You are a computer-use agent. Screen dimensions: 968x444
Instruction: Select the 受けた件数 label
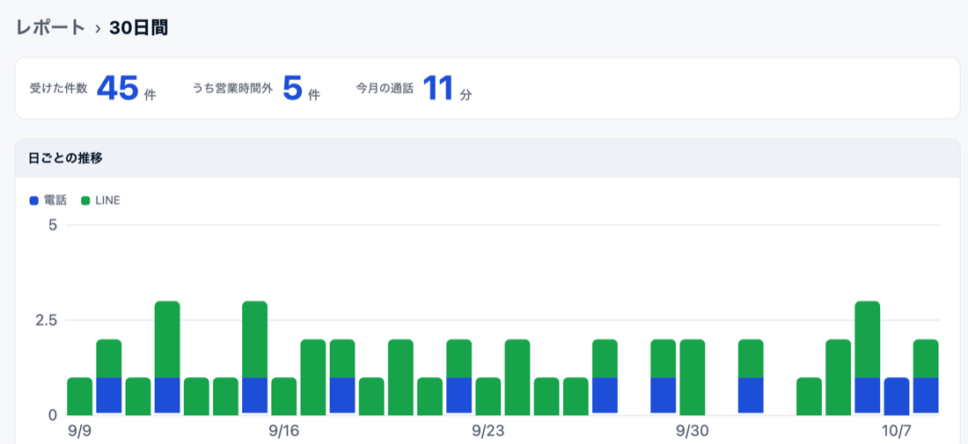(x=59, y=88)
